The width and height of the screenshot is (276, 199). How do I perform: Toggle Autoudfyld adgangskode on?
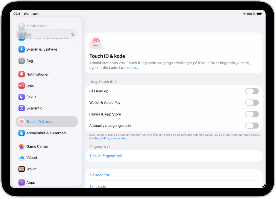252,126
